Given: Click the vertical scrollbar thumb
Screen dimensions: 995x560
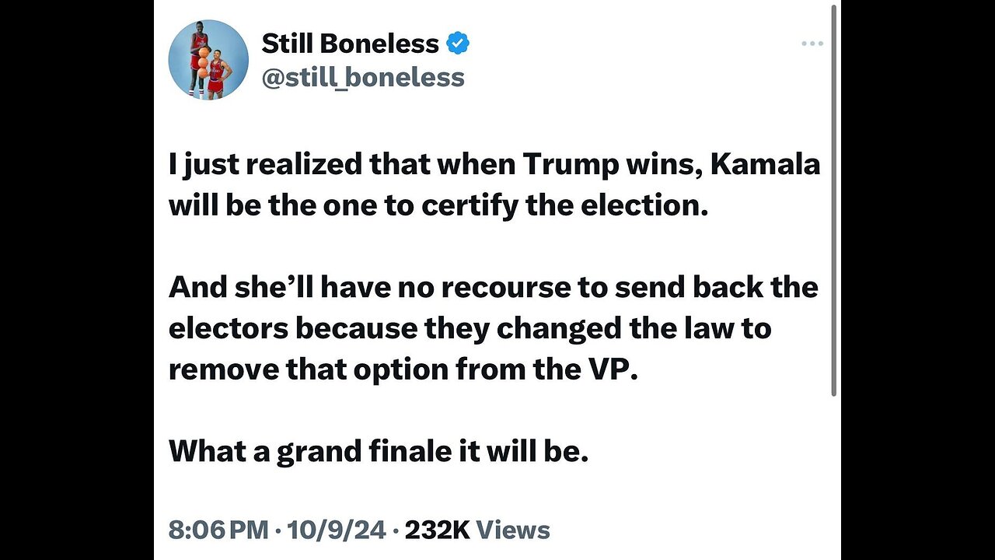Looking at the screenshot, I should (x=834, y=201).
